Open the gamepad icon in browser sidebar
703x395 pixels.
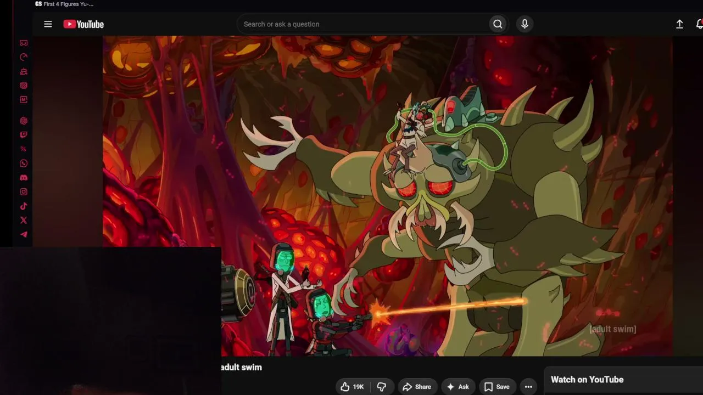point(24,43)
